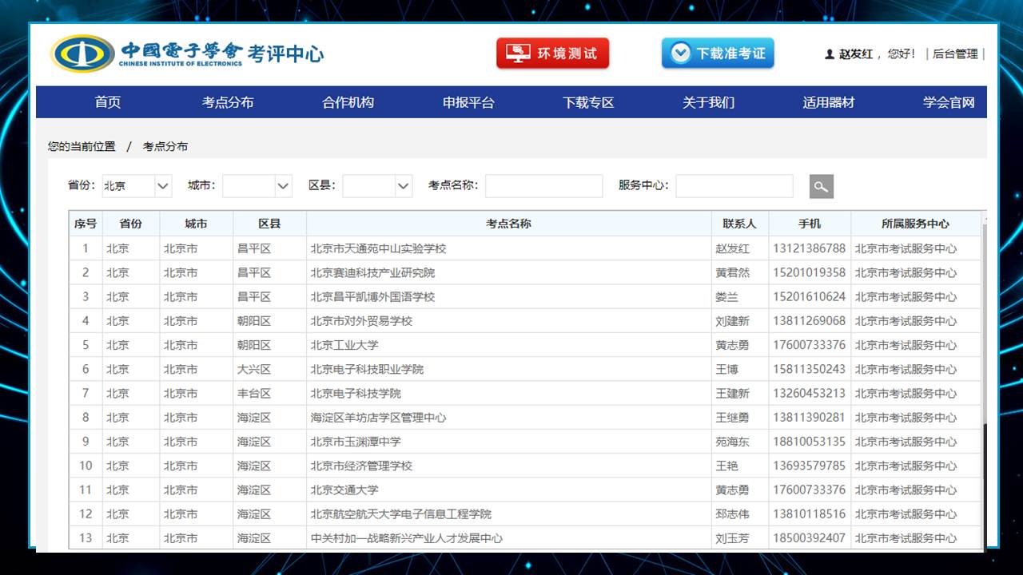Image resolution: width=1023 pixels, height=575 pixels.
Task: Click phone number 13260453213
Action: pyautogui.click(x=809, y=393)
